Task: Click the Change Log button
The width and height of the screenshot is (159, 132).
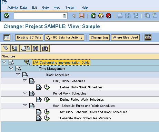Action: (99, 37)
